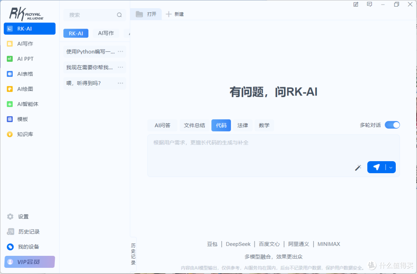417x274 pixels.
Task: Collapse the vertical 历史记录 panel handle
Action: pos(133,254)
